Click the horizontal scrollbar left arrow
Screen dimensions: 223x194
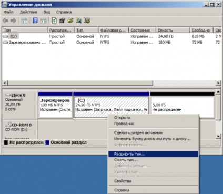point(5,83)
